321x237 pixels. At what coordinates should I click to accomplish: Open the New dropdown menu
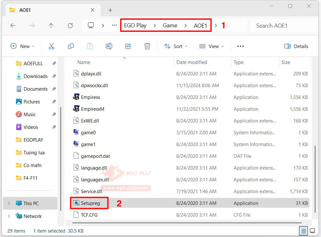pos(22,46)
